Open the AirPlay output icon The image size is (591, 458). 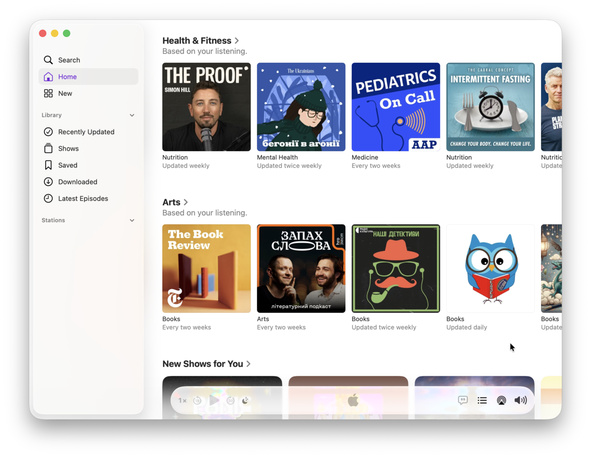pos(501,400)
